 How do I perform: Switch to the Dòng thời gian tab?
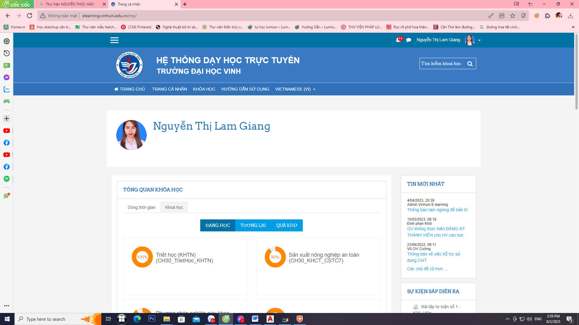pos(141,207)
